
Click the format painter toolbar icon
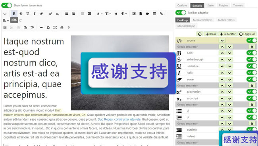click(32, 28)
